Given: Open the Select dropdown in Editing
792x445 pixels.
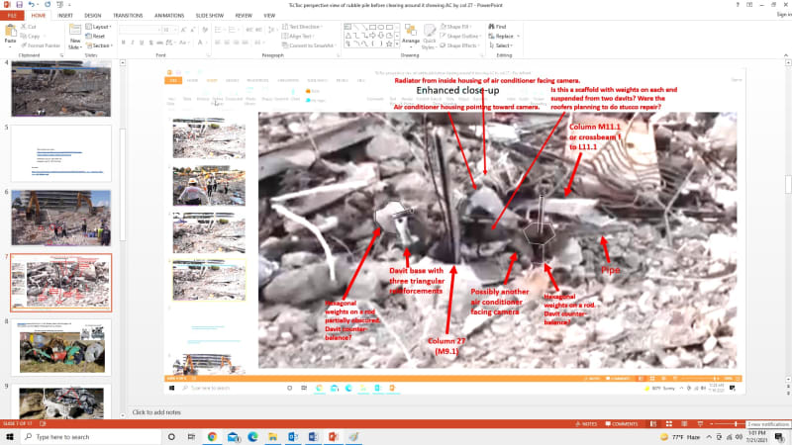Looking at the screenshot, I should point(501,45).
